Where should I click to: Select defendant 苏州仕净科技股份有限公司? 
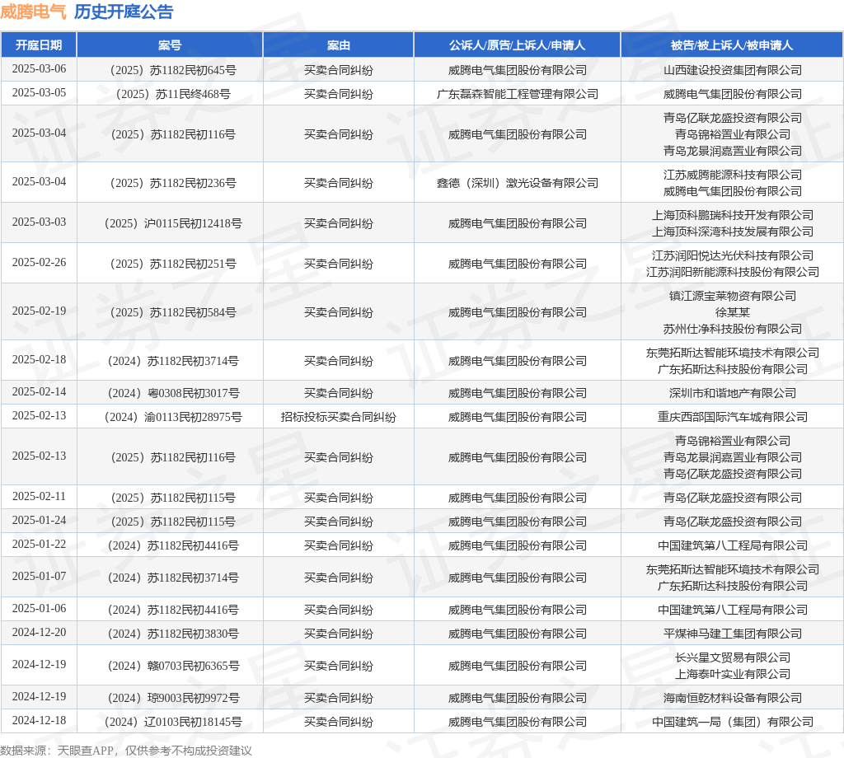point(733,329)
